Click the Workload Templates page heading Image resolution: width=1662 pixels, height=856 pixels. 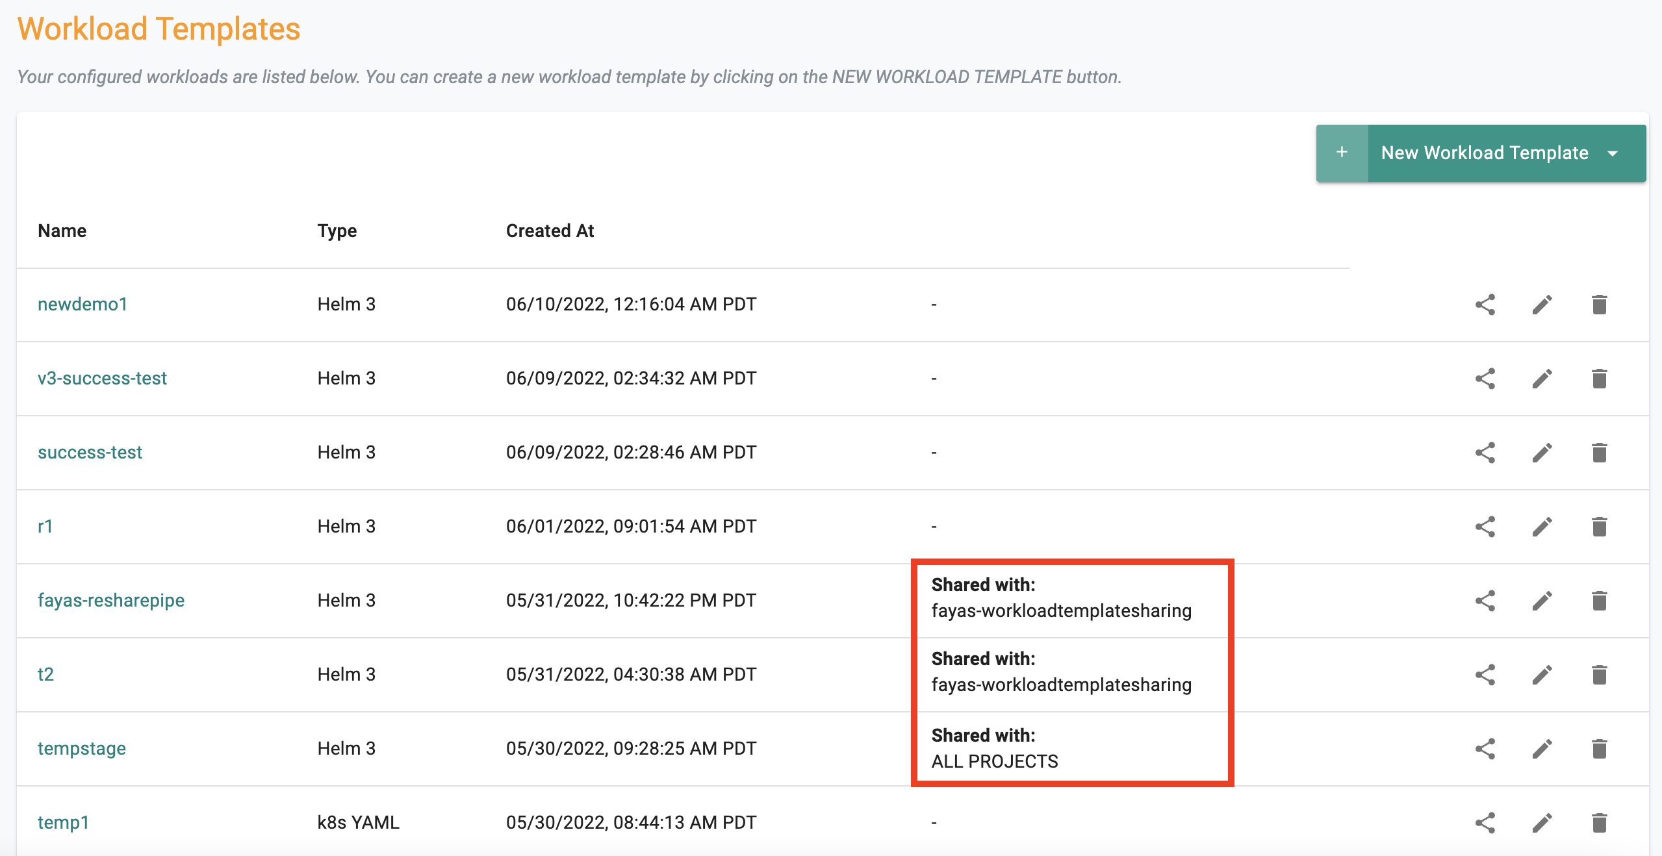coord(159,29)
